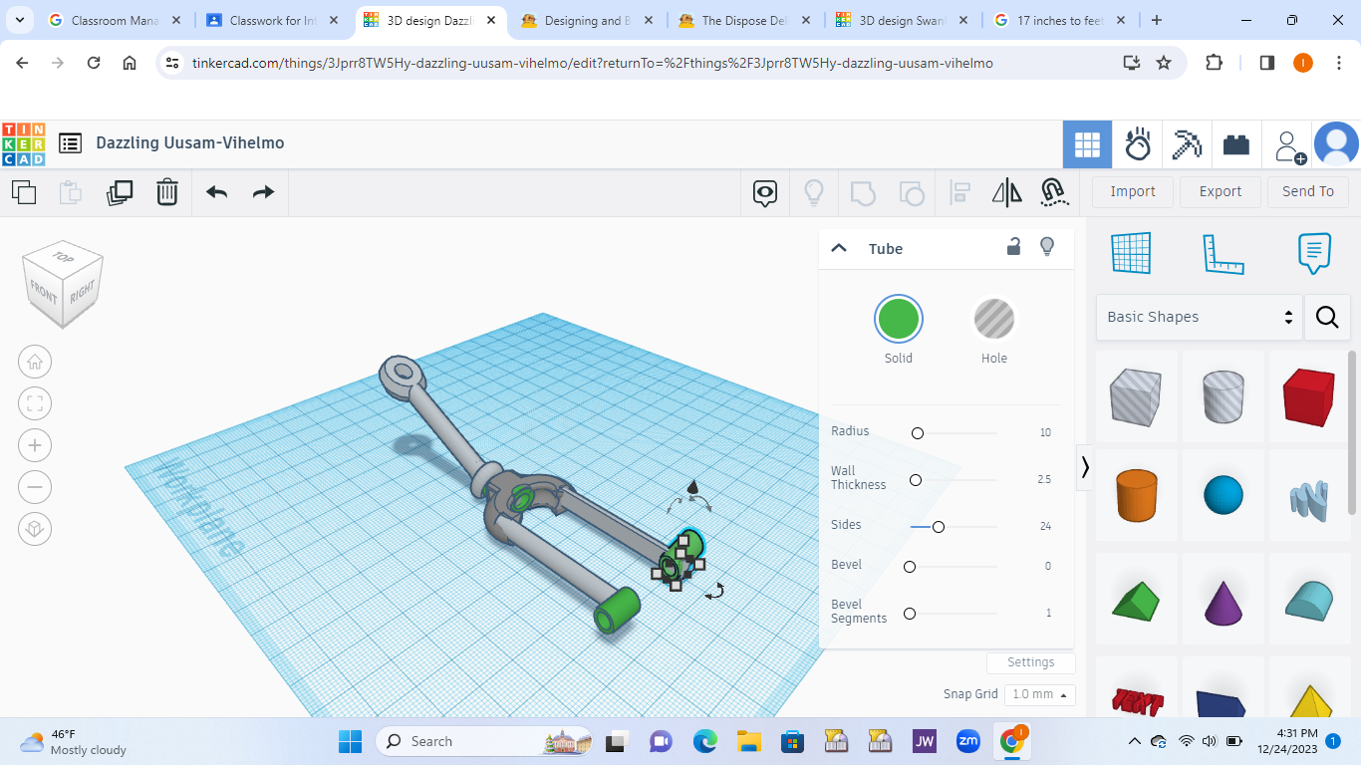
Task: Collapse the Tube inspector panel
Action: coord(839,249)
